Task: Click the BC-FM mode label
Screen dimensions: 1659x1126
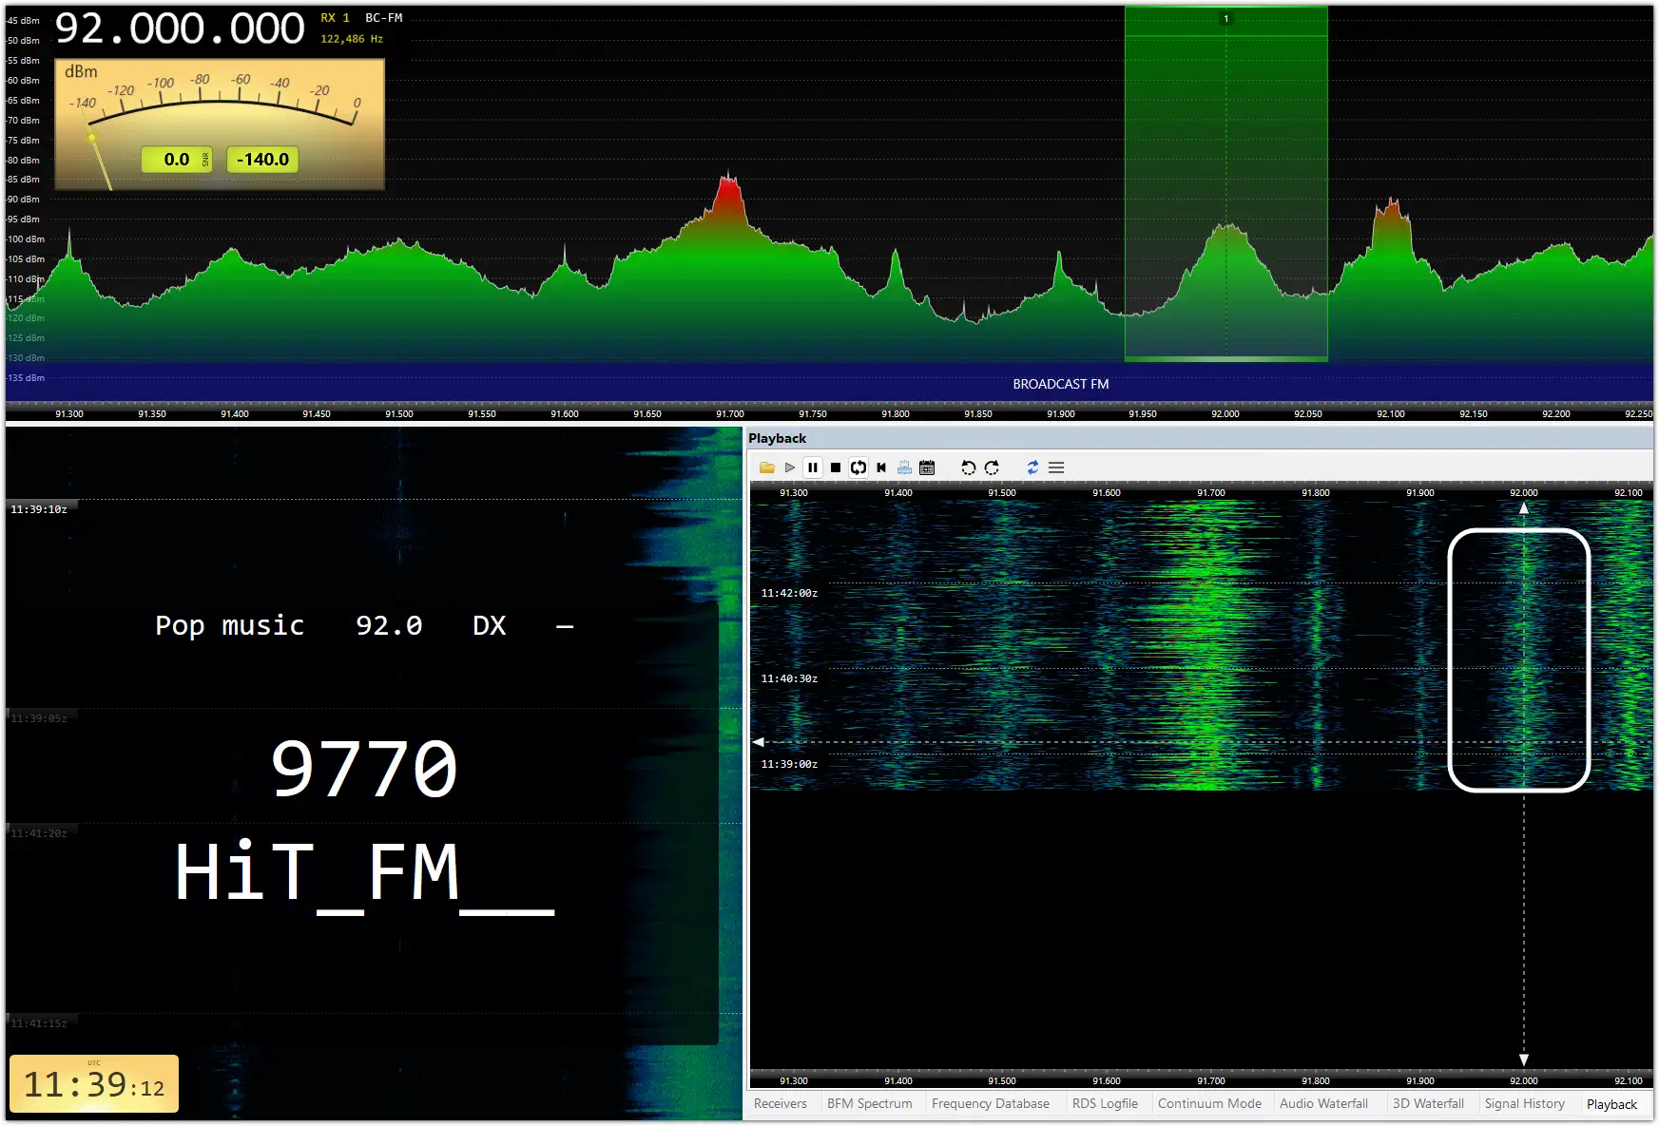Action: click(x=384, y=18)
